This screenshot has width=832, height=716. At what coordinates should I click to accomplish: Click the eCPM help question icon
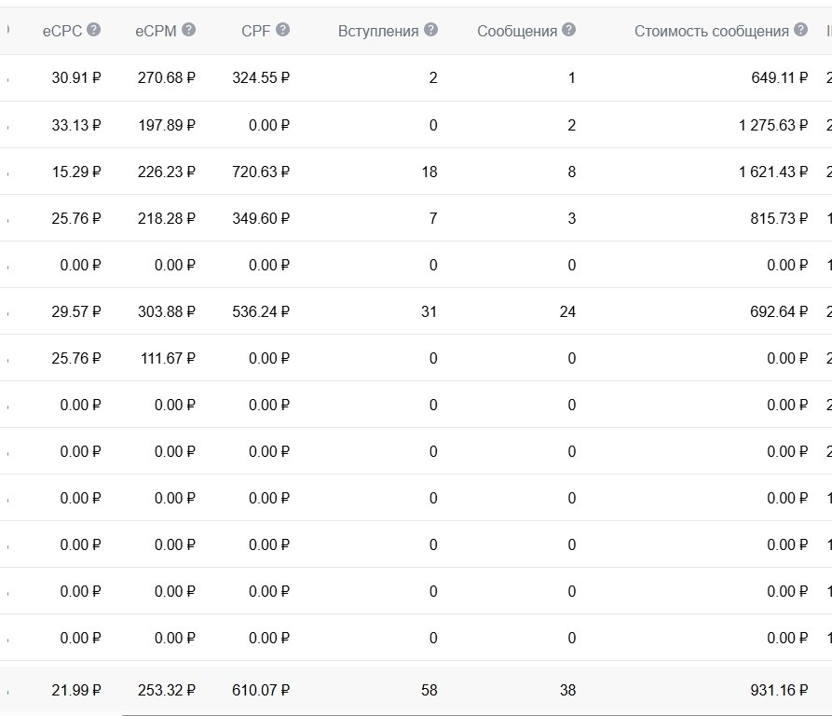tap(188, 30)
